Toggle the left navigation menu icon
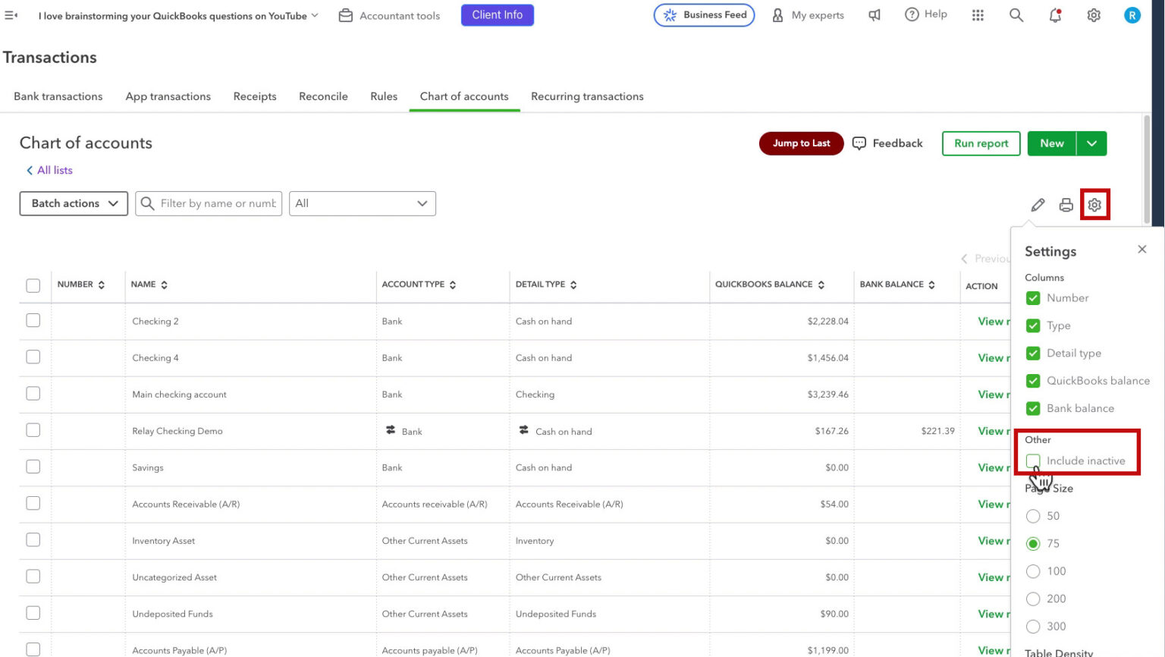This screenshot has width=1165, height=657. coord(11,15)
